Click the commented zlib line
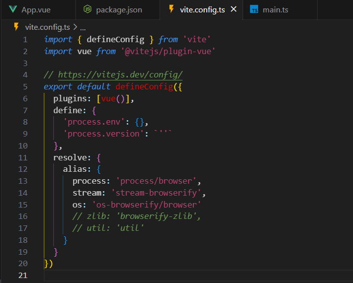The image size is (353, 283). 136,216
